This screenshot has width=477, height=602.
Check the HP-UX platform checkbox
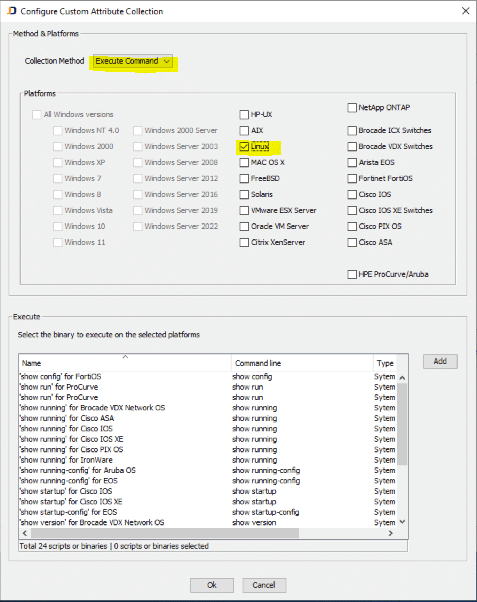(x=244, y=115)
